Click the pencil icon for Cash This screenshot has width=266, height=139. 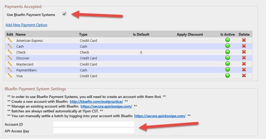(10, 46)
